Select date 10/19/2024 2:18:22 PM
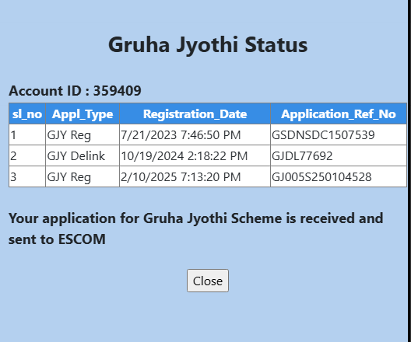Image resolution: width=411 pixels, height=342 pixels. point(184,156)
